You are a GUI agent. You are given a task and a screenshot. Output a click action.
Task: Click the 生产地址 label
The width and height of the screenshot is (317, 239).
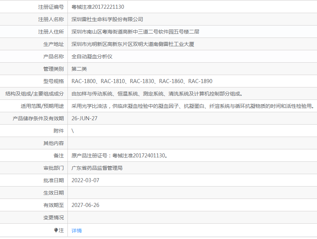(54, 44)
